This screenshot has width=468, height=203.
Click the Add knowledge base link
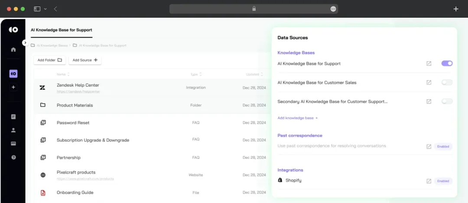298,118
